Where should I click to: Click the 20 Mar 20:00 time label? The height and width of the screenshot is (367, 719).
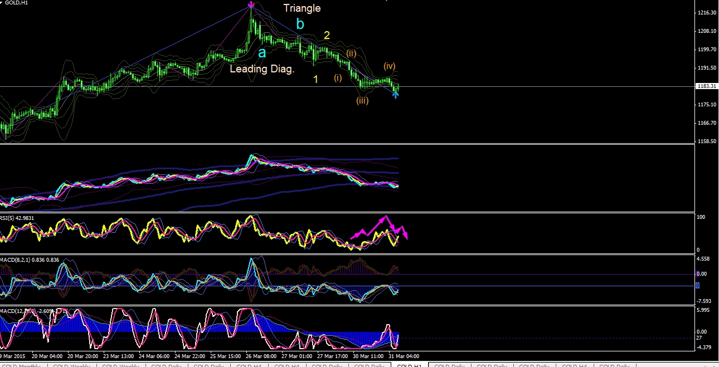pos(82,356)
